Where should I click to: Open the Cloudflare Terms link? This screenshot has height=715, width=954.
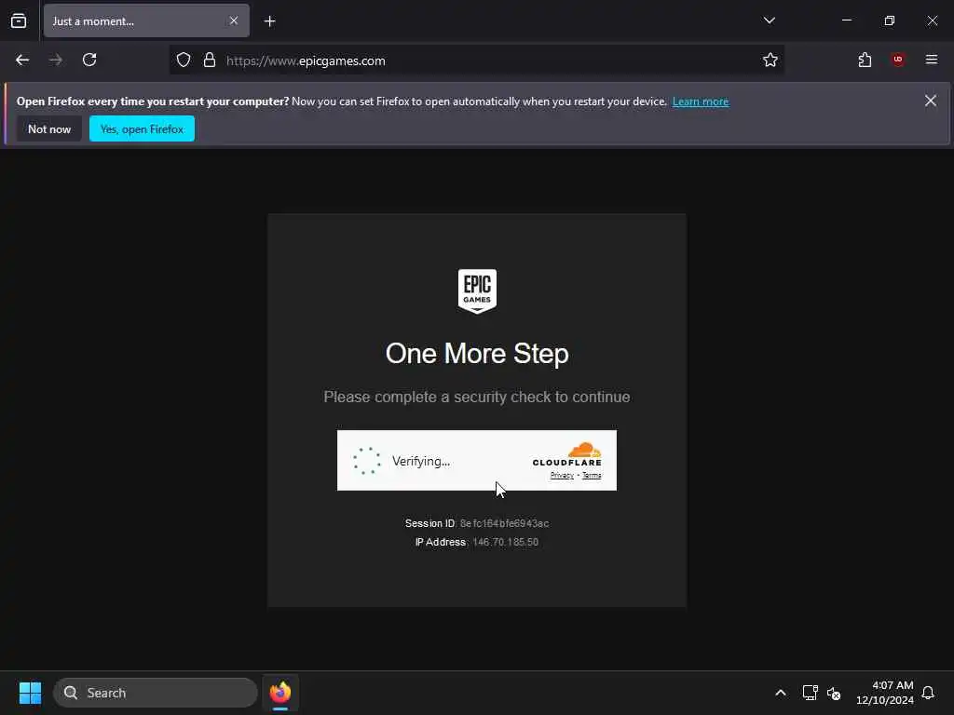point(592,476)
